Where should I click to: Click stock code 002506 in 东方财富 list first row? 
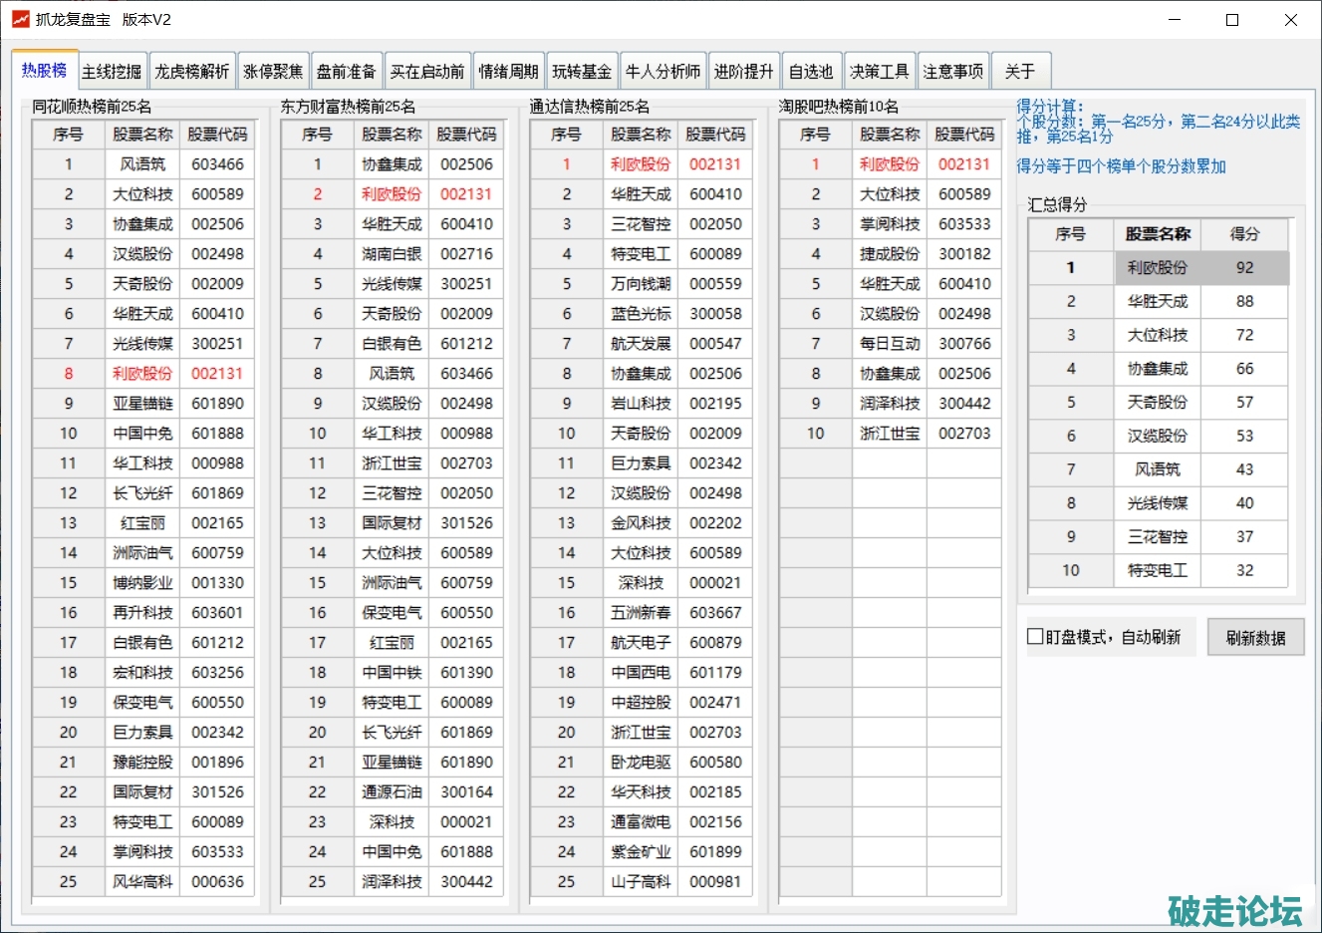point(466,164)
